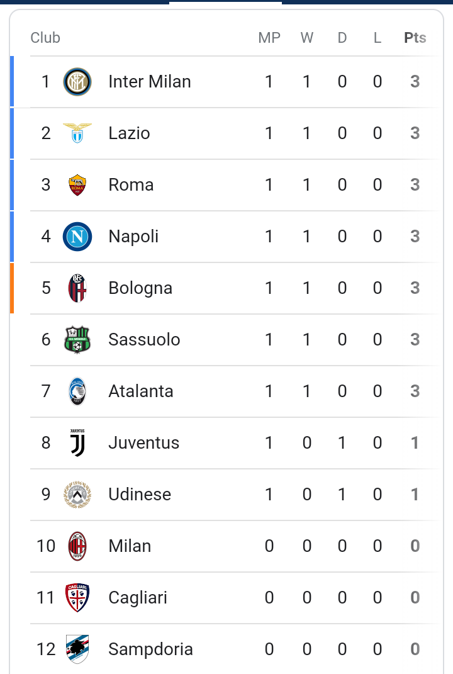Click the Juventus J logo

coord(77,443)
